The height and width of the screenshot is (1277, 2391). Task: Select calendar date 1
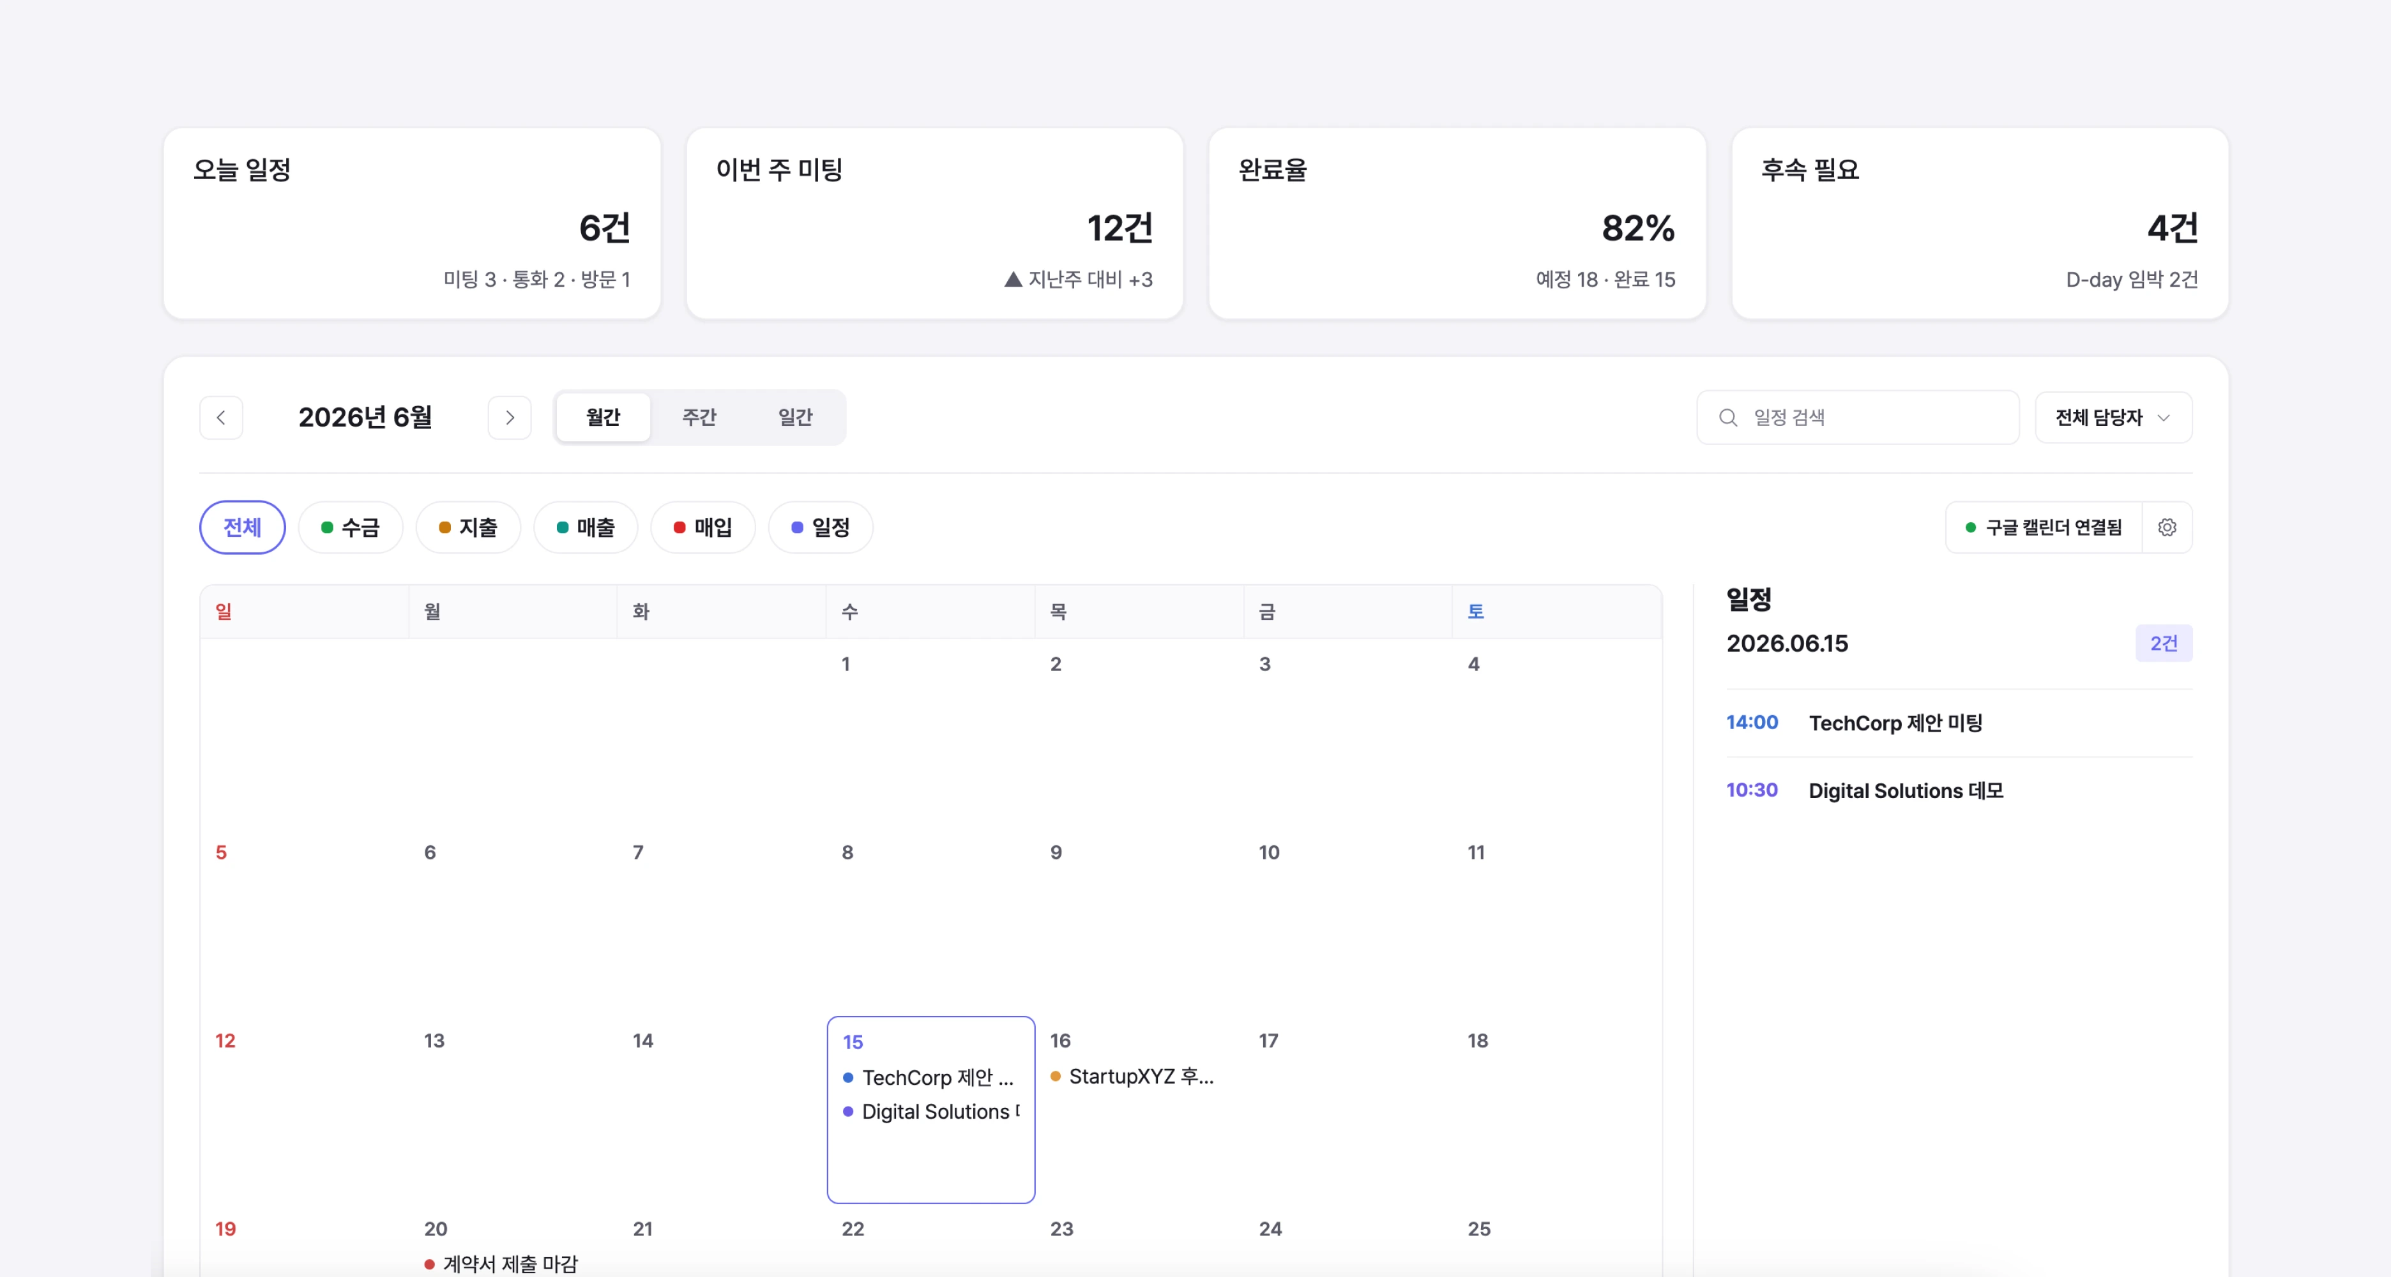coord(846,665)
